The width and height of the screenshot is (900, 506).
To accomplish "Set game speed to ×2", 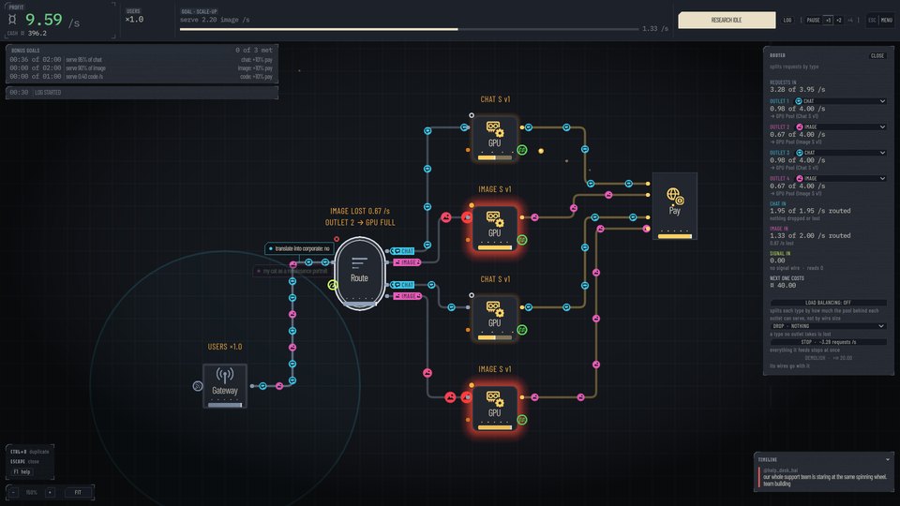I will click(838, 20).
